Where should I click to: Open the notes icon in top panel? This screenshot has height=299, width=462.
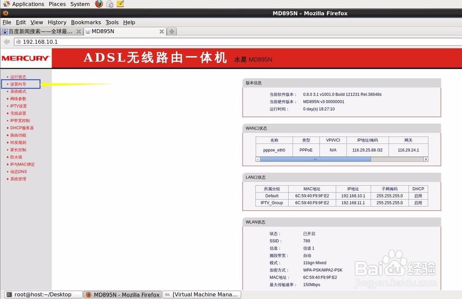(120, 4)
